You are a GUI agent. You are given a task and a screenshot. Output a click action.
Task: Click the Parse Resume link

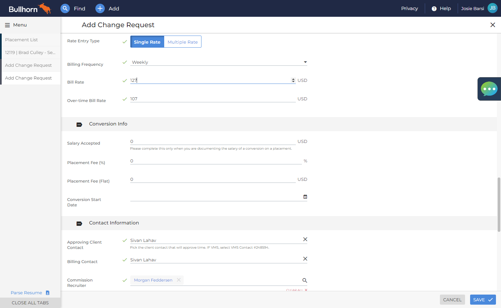(x=27, y=293)
